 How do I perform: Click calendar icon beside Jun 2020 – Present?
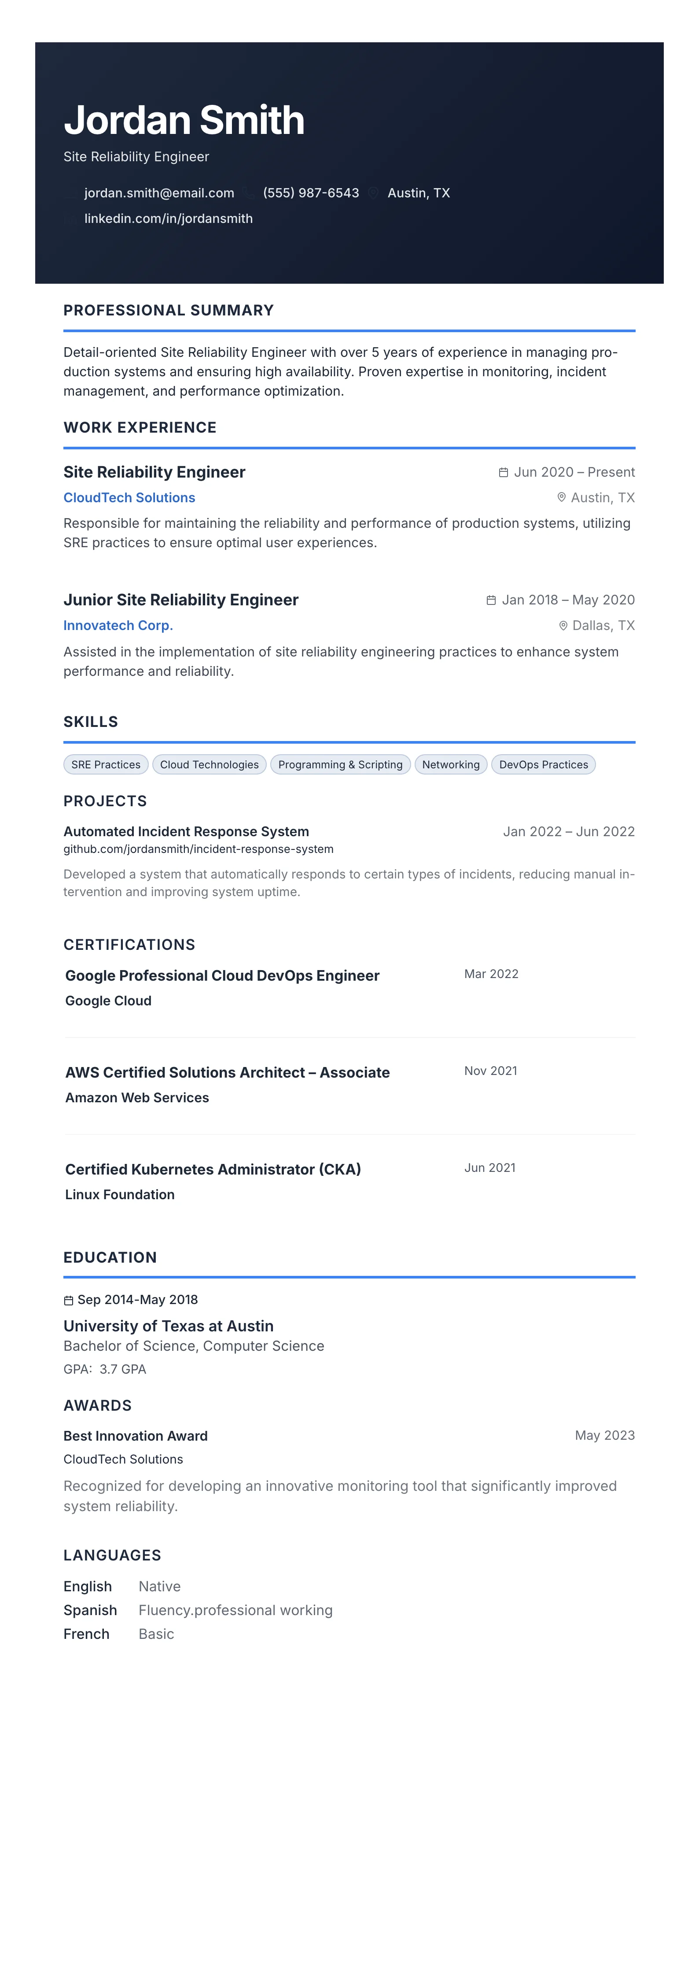(x=503, y=472)
